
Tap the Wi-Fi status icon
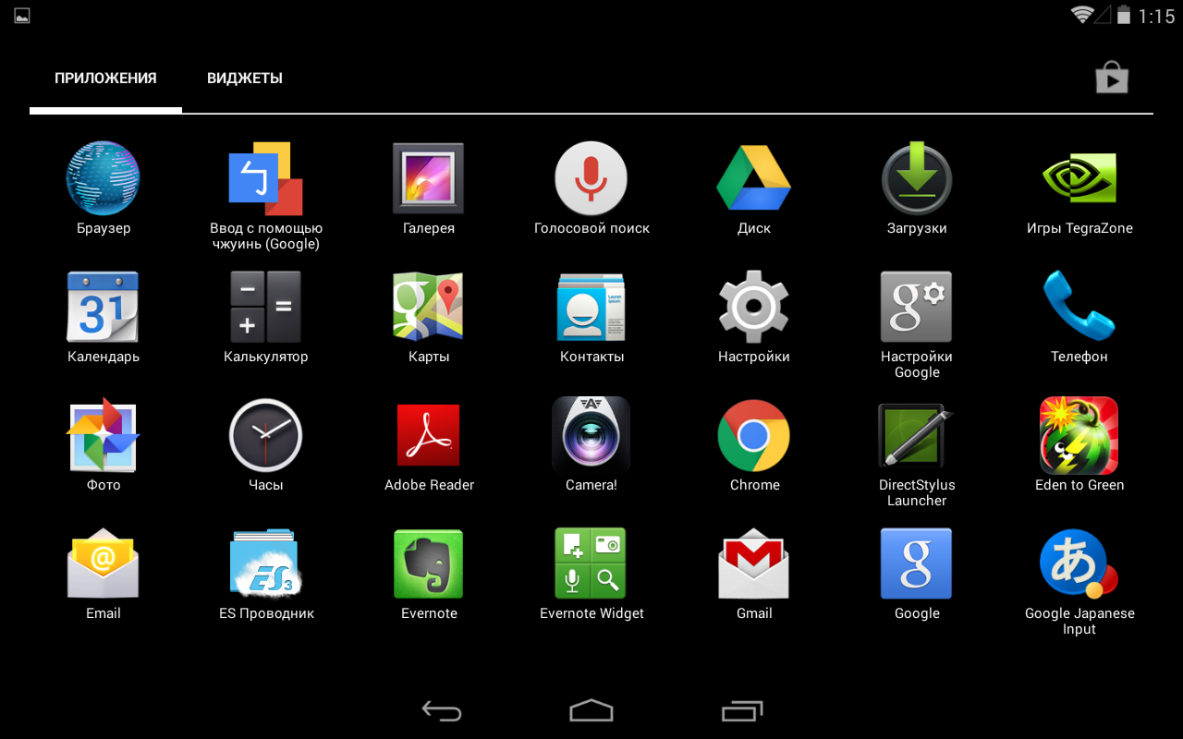(1081, 15)
